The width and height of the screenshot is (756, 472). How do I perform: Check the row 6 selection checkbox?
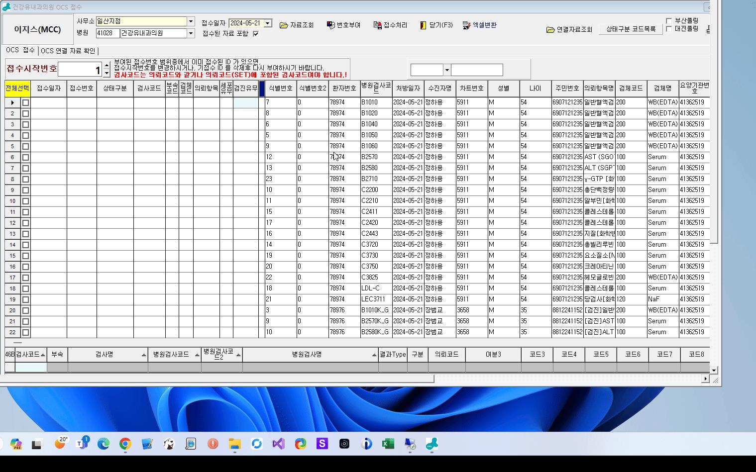coord(26,157)
